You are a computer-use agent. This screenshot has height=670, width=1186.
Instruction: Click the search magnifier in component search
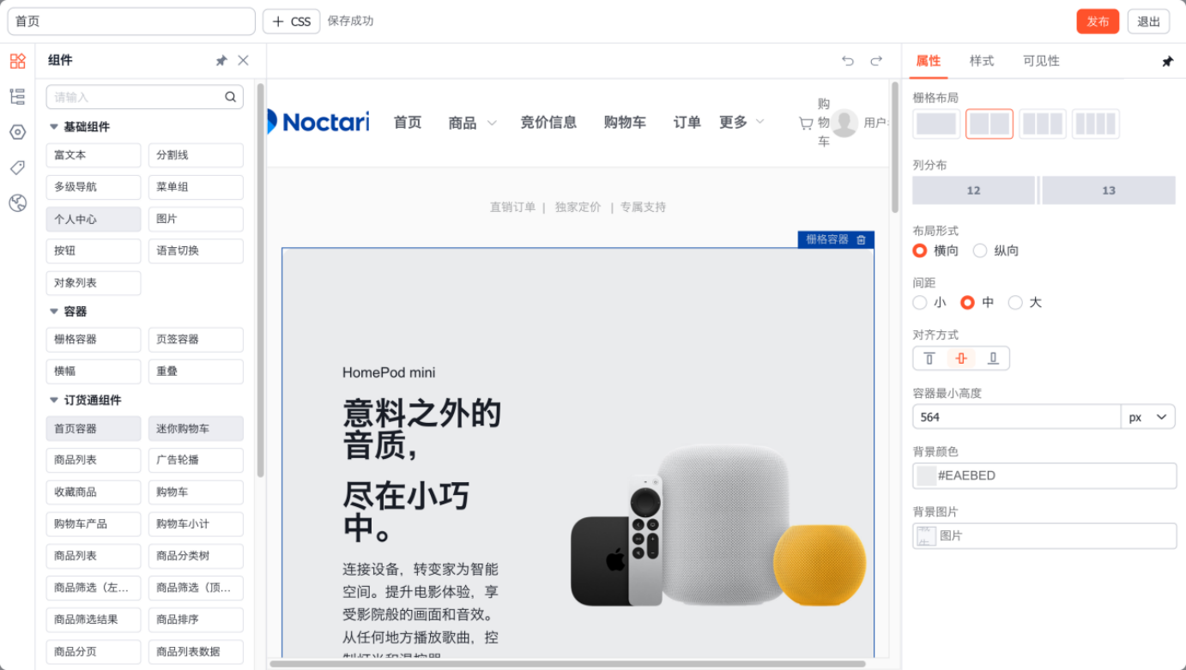coord(230,97)
